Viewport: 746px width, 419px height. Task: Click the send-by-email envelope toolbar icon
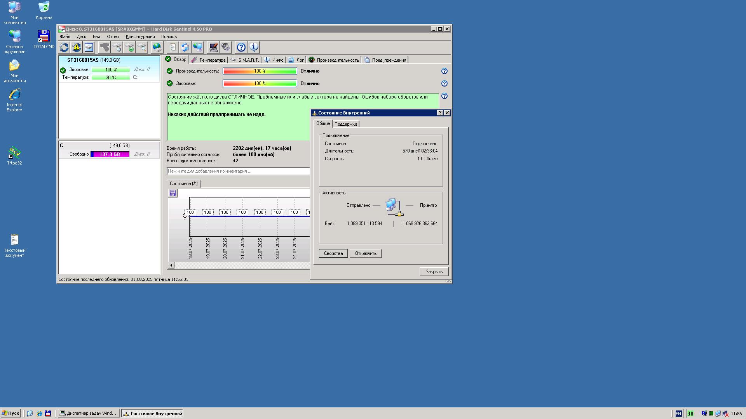pyautogui.click(x=185, y=47)
